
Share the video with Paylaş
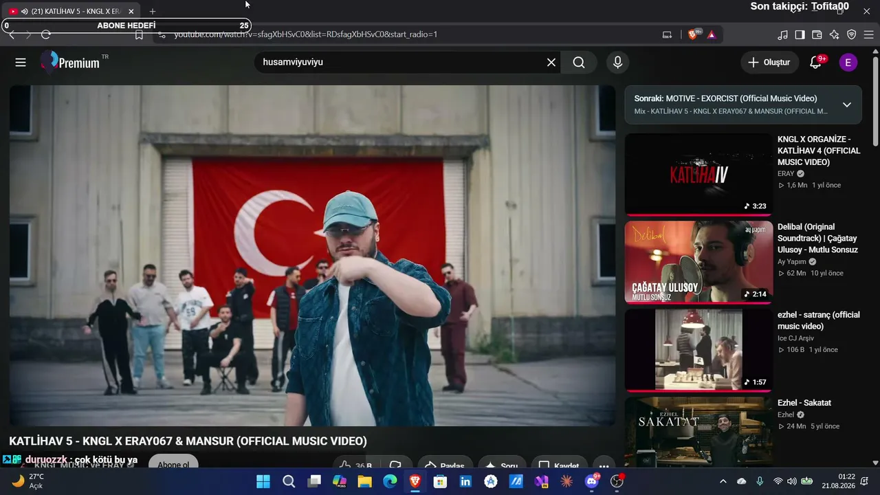445,464
